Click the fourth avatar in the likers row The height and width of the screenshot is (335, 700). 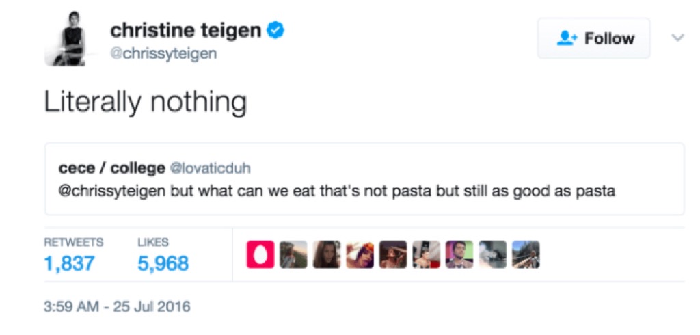[x=360, y=254]
